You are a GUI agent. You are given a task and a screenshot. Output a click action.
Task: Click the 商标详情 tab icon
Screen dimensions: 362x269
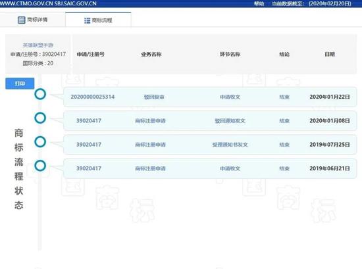coord(21,20)
